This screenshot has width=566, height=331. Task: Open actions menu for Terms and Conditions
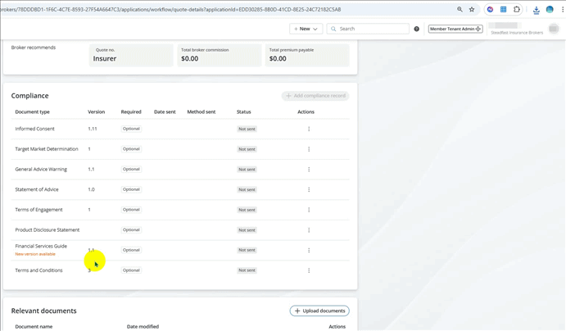click(309, 270)
